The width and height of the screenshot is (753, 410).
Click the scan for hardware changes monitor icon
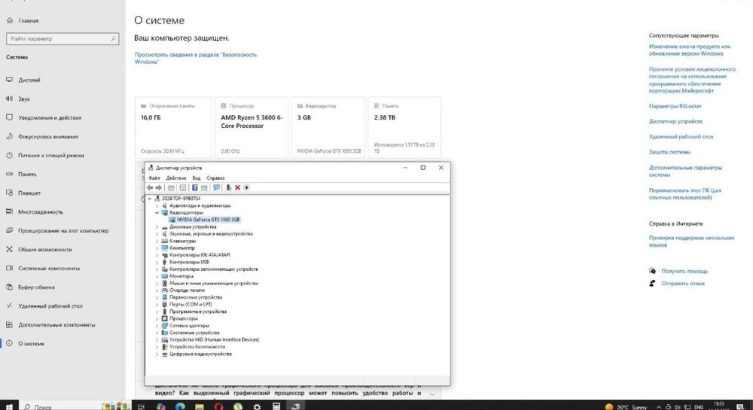217,188
